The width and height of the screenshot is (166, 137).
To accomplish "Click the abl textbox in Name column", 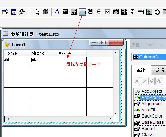I will point(7,60).
